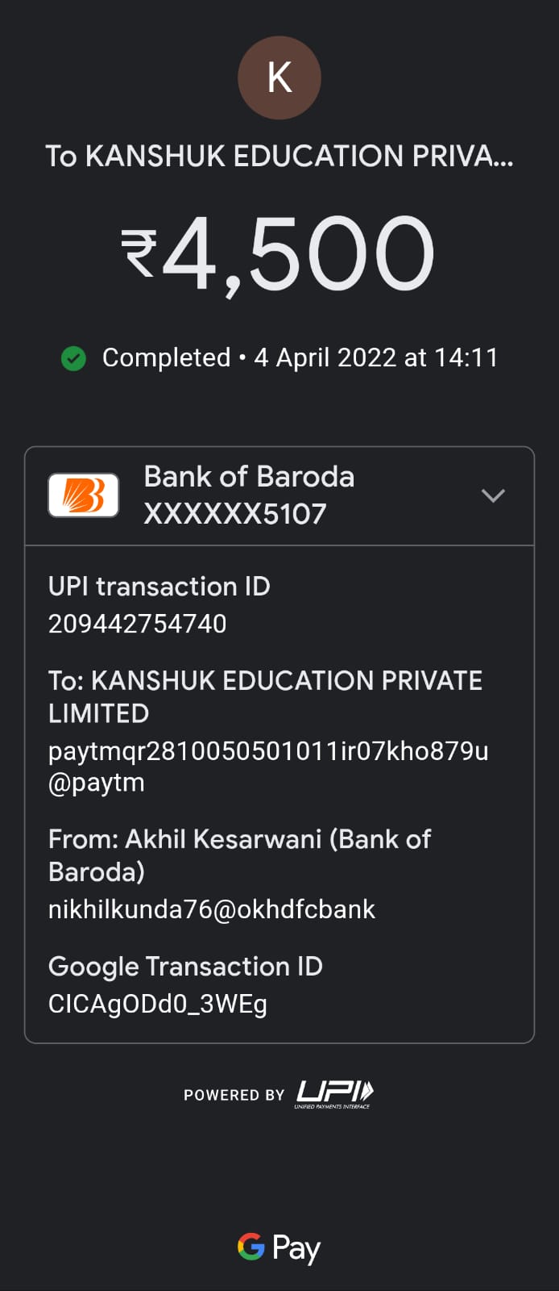Click the paytmqr recipient UPI address

[267, 766]
